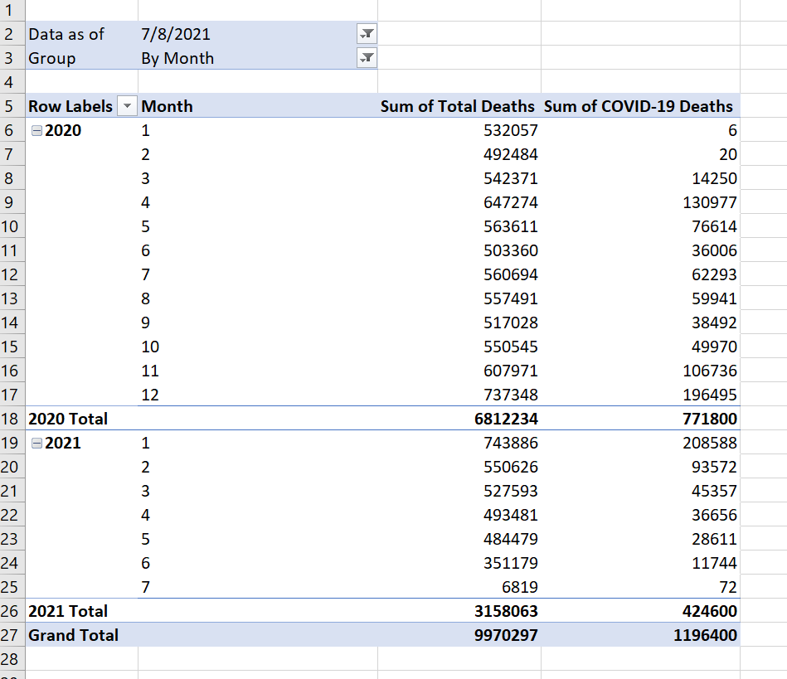Select cell with value 14250

(640, 178)
